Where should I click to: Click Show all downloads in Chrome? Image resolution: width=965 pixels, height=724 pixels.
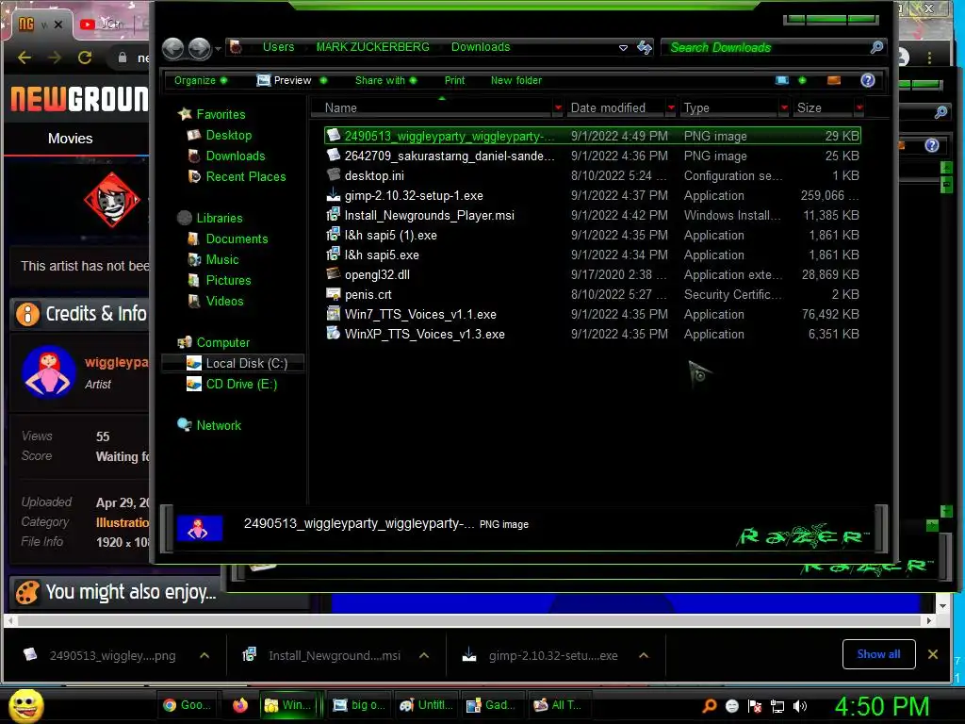click(x=878, y=654)
